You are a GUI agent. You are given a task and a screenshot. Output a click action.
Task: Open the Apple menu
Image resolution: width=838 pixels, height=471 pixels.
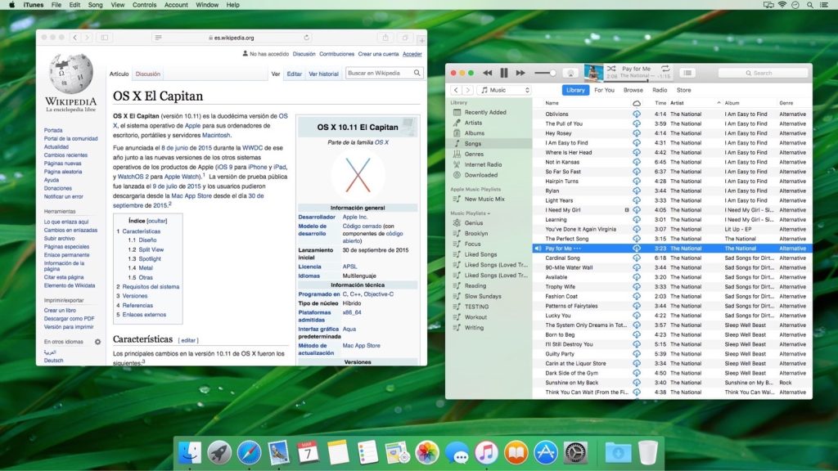click(x=11, y=5)
